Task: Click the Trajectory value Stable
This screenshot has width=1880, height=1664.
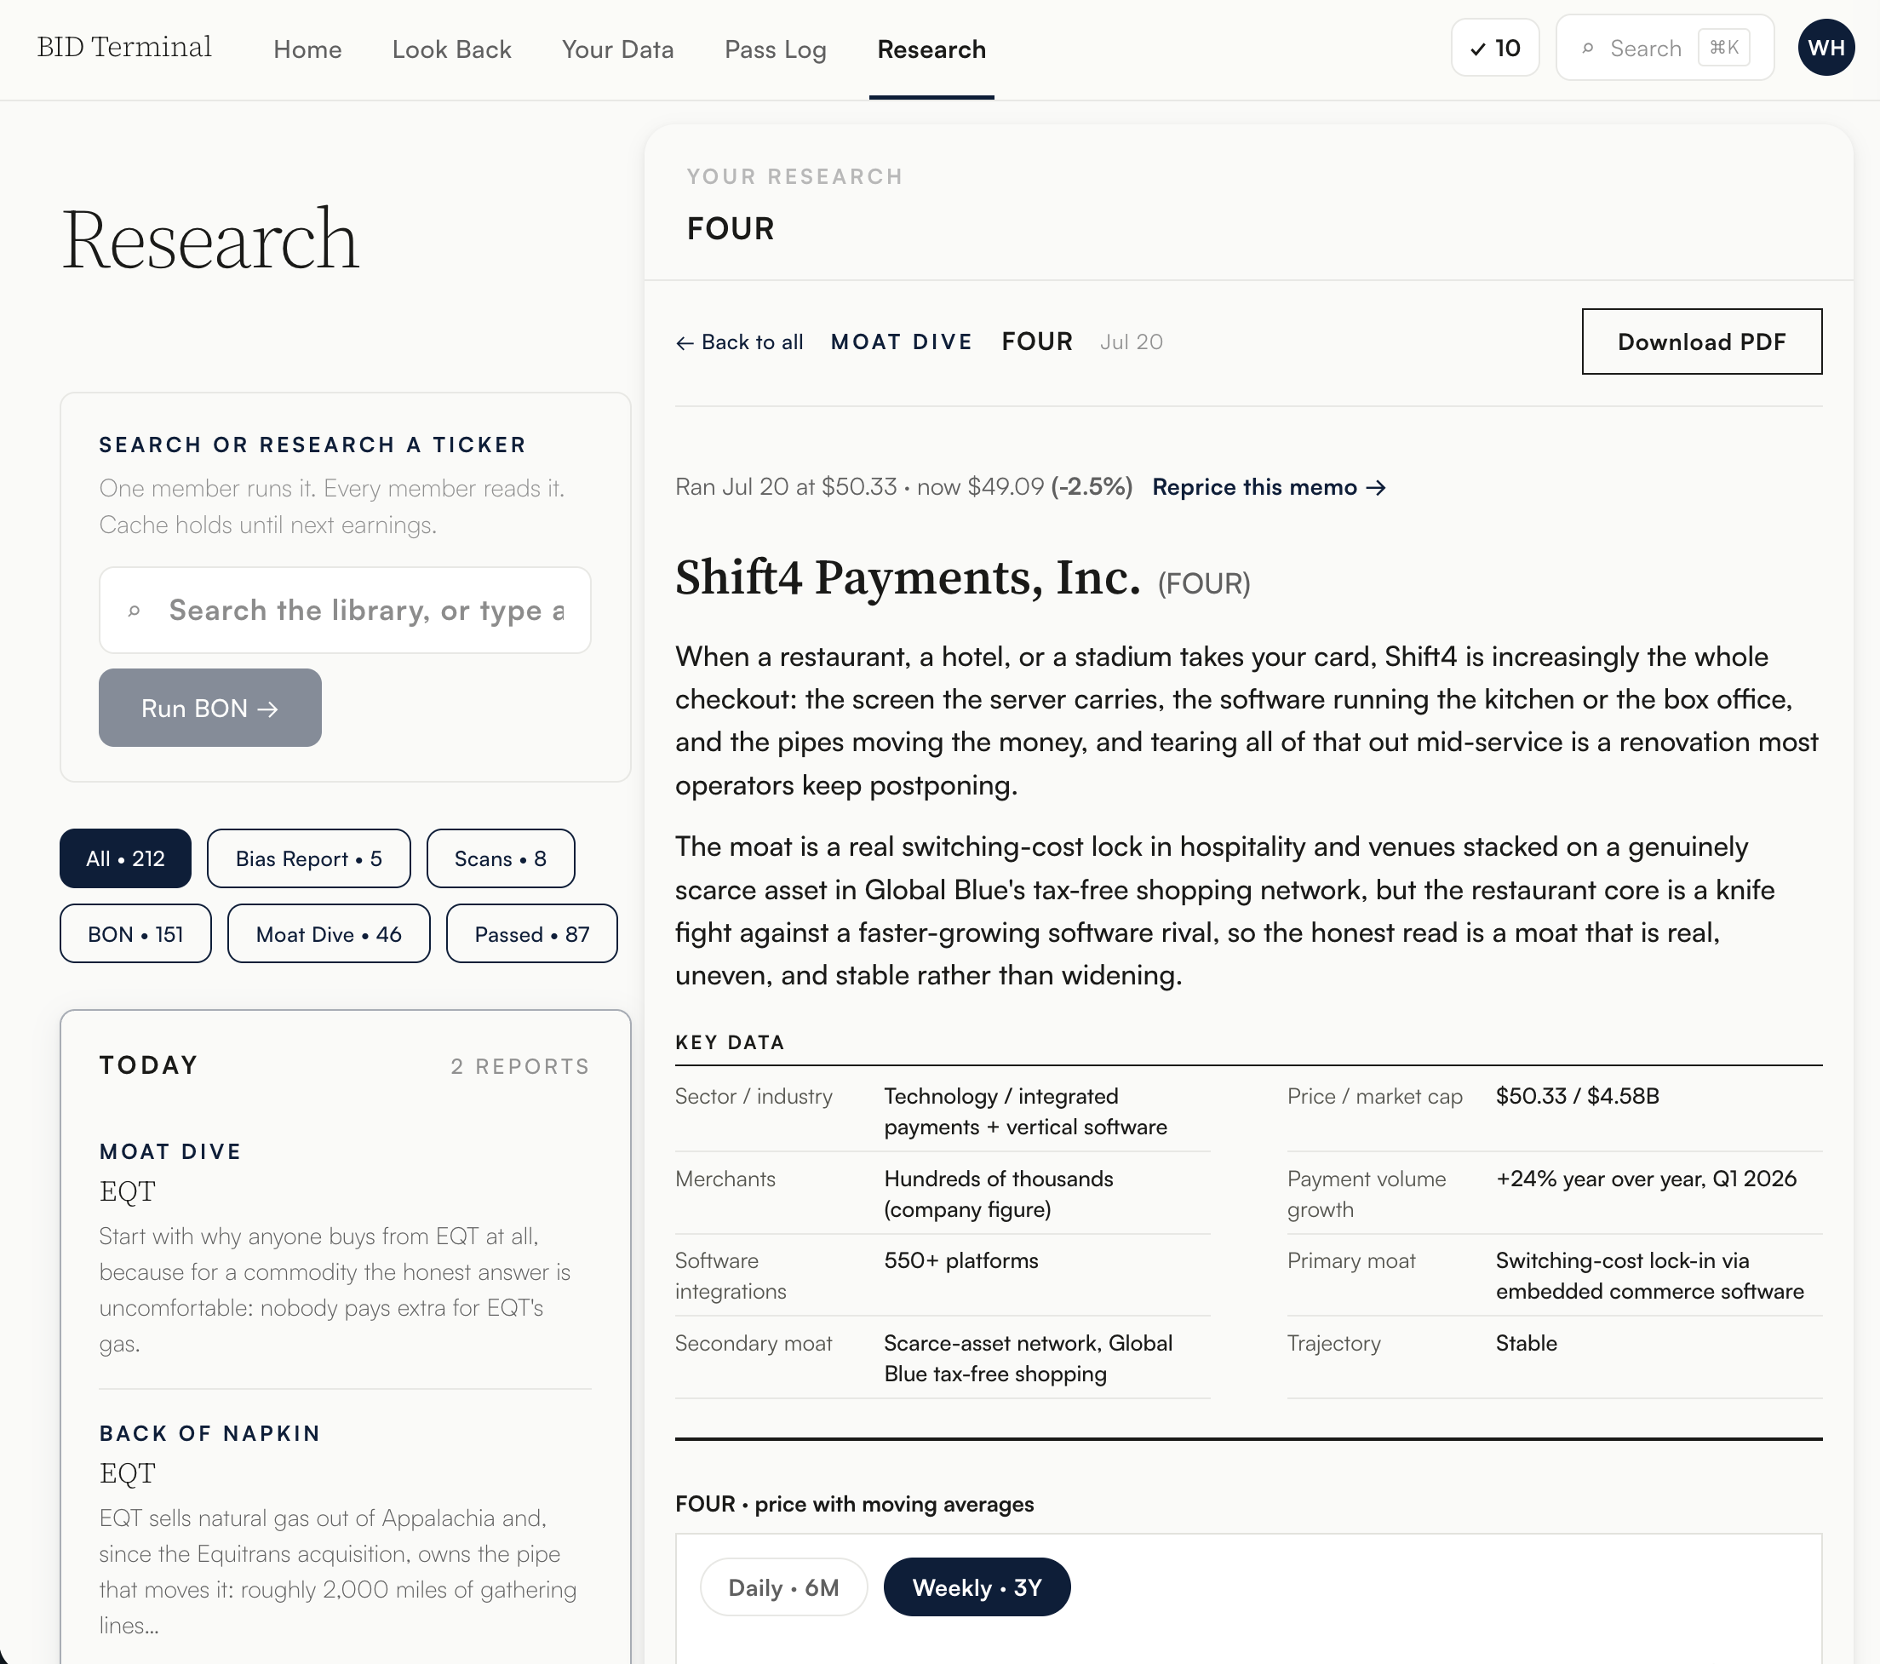Action: 1526,1343
